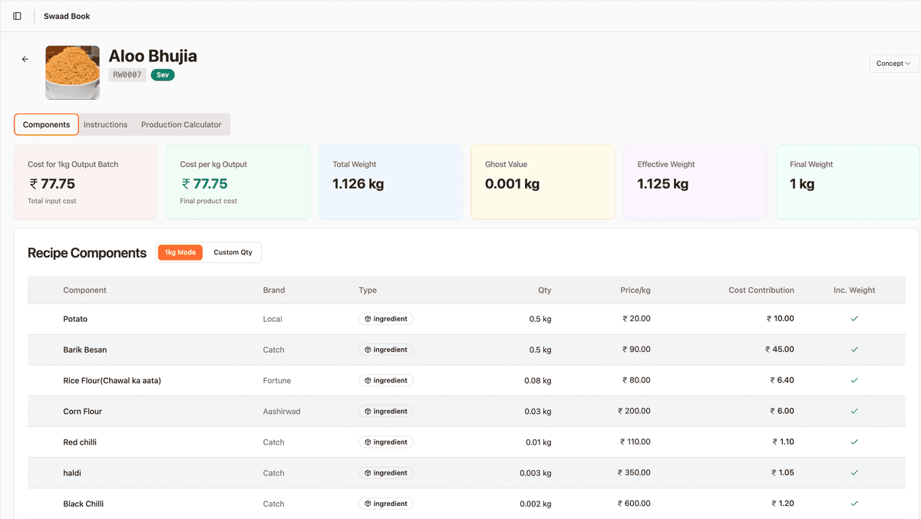Click the Corn Flour ingredient badge

point(386,412)
